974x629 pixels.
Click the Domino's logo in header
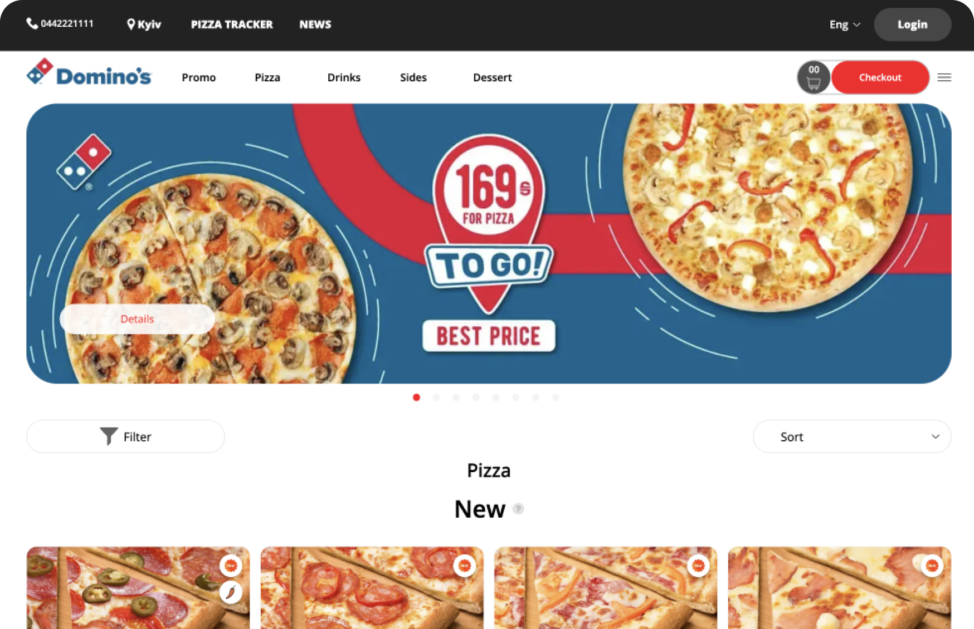[x=89, y=73]
